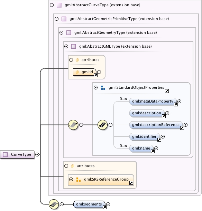This screenshot has height=211, width=202.
Task: Collapse inner sequence inside StandardObjectProperties
Action: coord(110,125)
